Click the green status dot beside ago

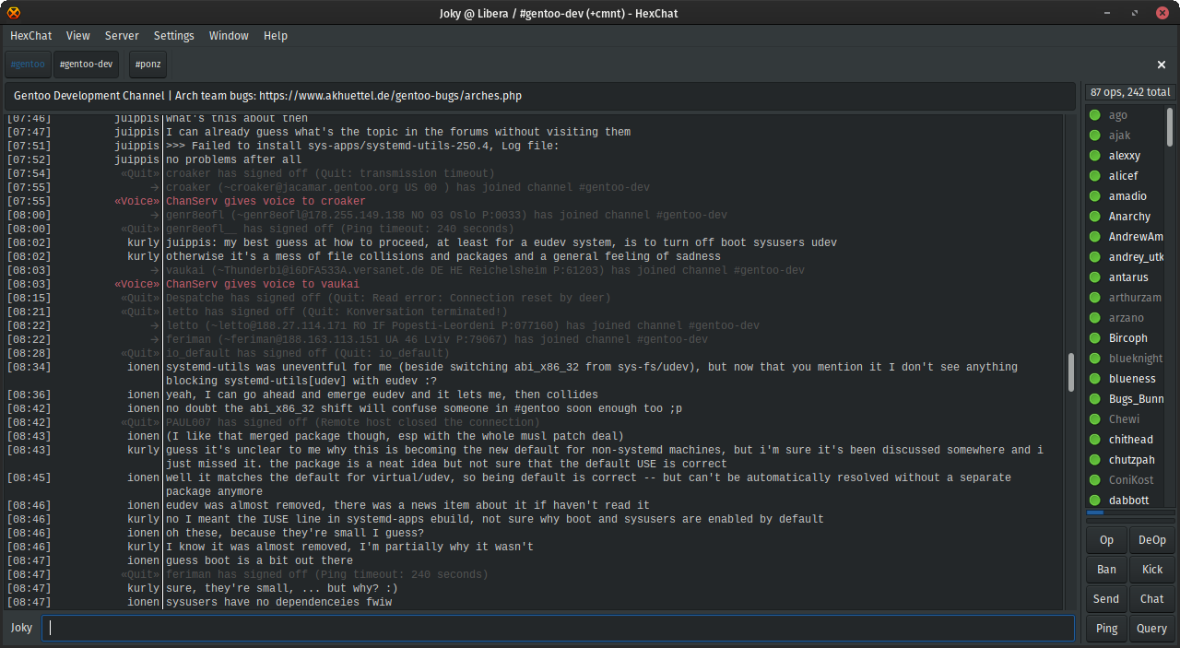(1095, 115)
